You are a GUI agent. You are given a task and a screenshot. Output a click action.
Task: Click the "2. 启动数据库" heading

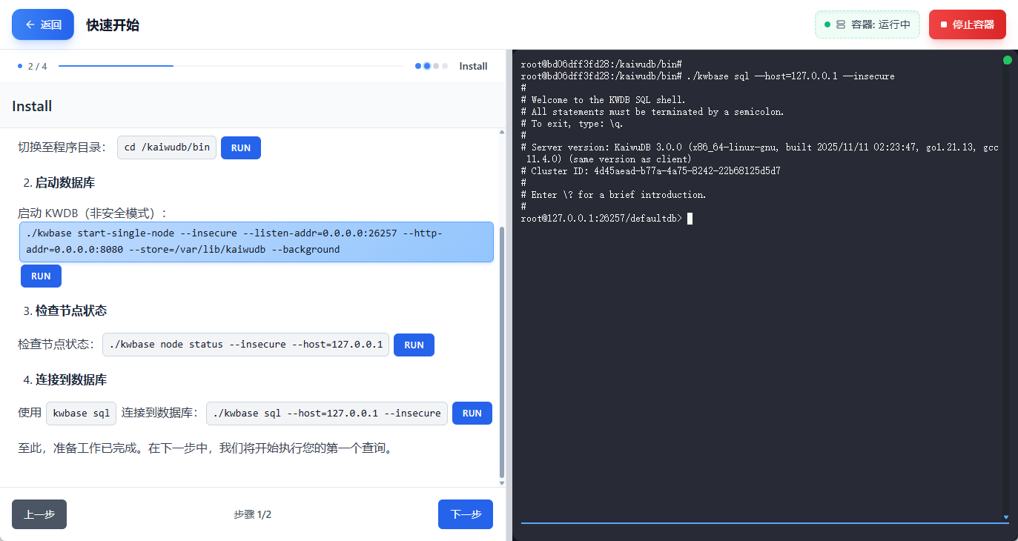click(59, 182)
